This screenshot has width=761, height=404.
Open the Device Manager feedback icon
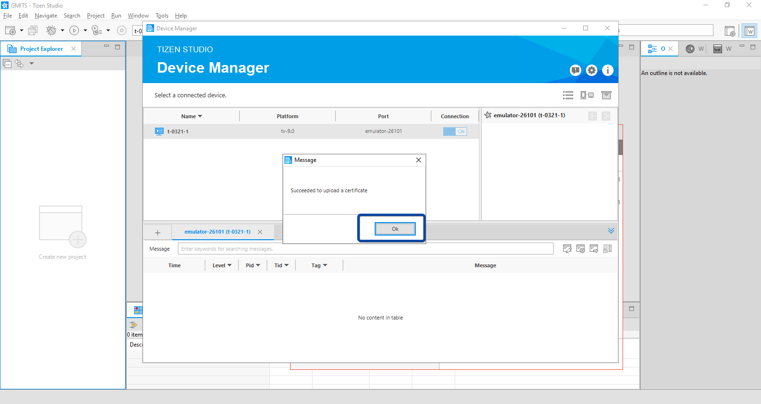(576, 70)
